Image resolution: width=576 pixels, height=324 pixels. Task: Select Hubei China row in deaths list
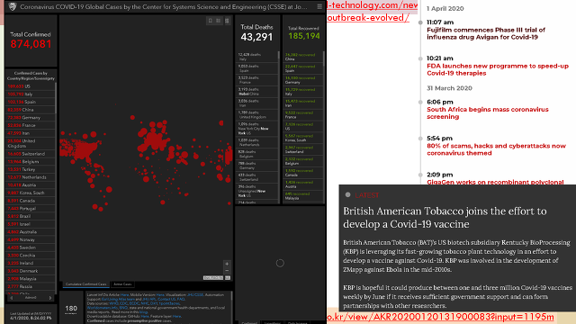[x=256, y=92]
